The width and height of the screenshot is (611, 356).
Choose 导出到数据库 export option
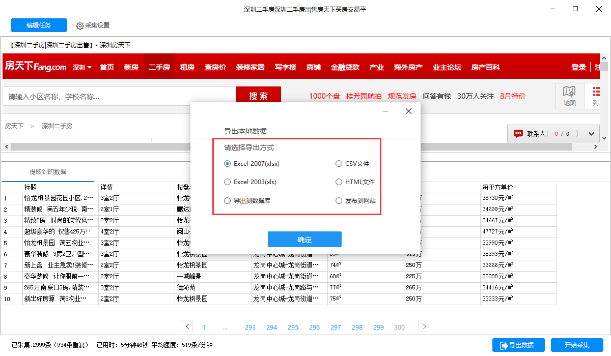pyautogui.click(x=247, y=201)
